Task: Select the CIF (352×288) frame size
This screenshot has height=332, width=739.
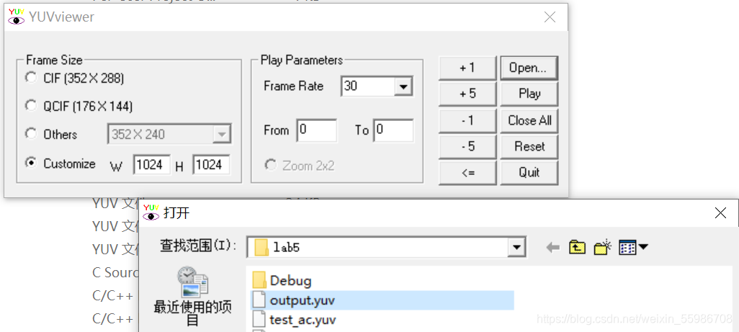Action: 31,78
